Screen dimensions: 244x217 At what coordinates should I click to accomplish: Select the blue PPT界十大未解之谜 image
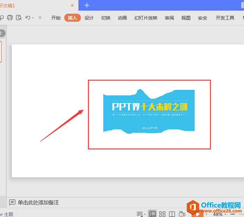(149, 111)
